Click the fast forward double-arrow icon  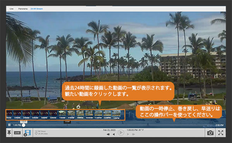(x=133, y=134)
